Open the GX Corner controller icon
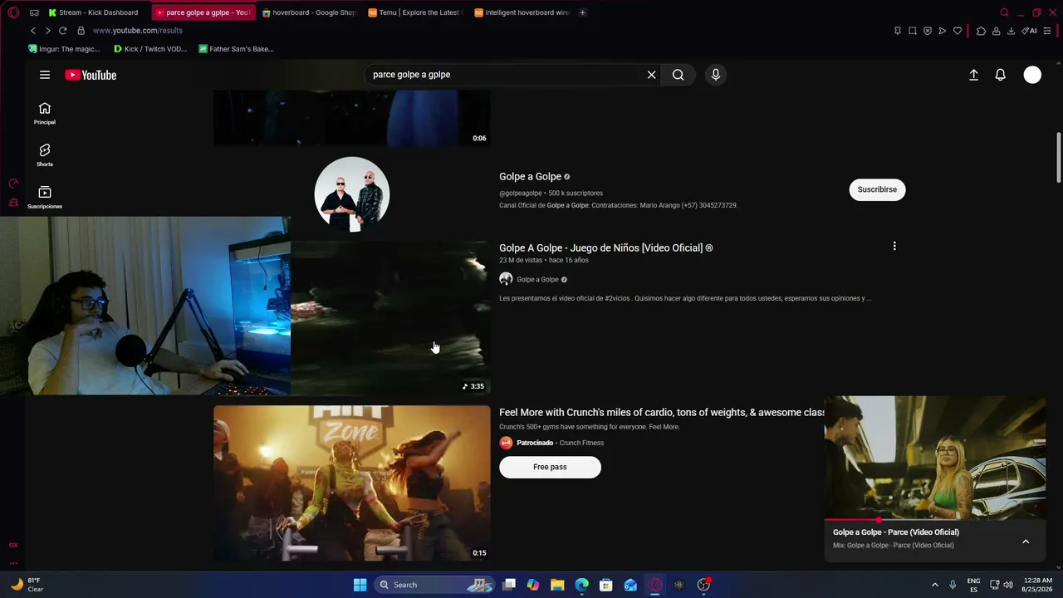1063x598 pixels. click(34, 12)
